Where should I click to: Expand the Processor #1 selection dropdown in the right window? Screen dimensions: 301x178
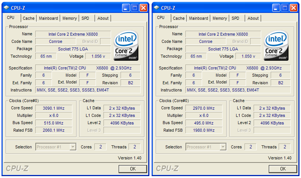tap(223, 147)
